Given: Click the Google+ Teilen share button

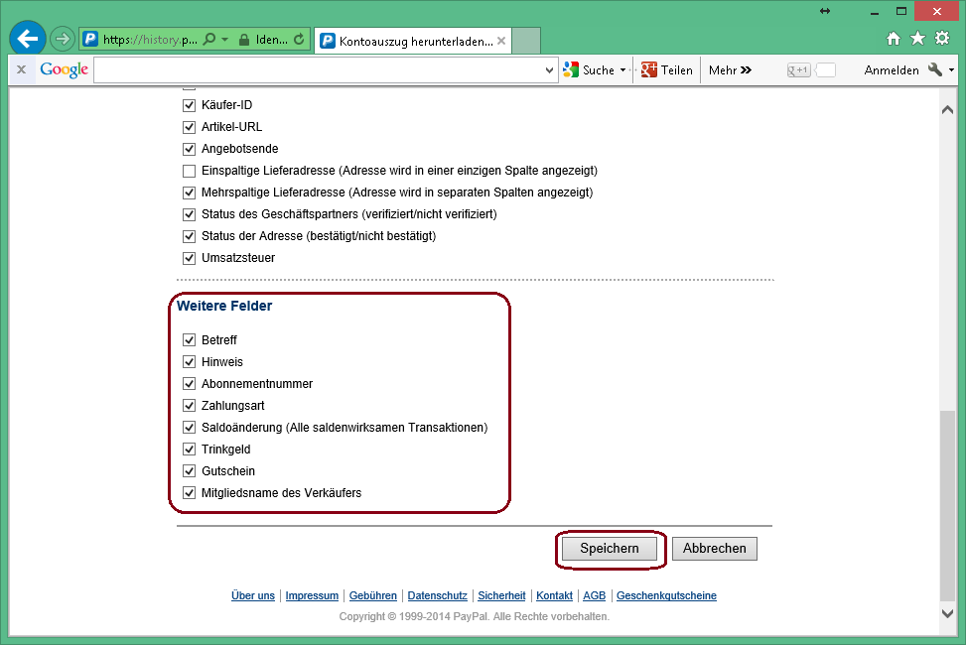Looking at the screenshot, I should [666, 70].
